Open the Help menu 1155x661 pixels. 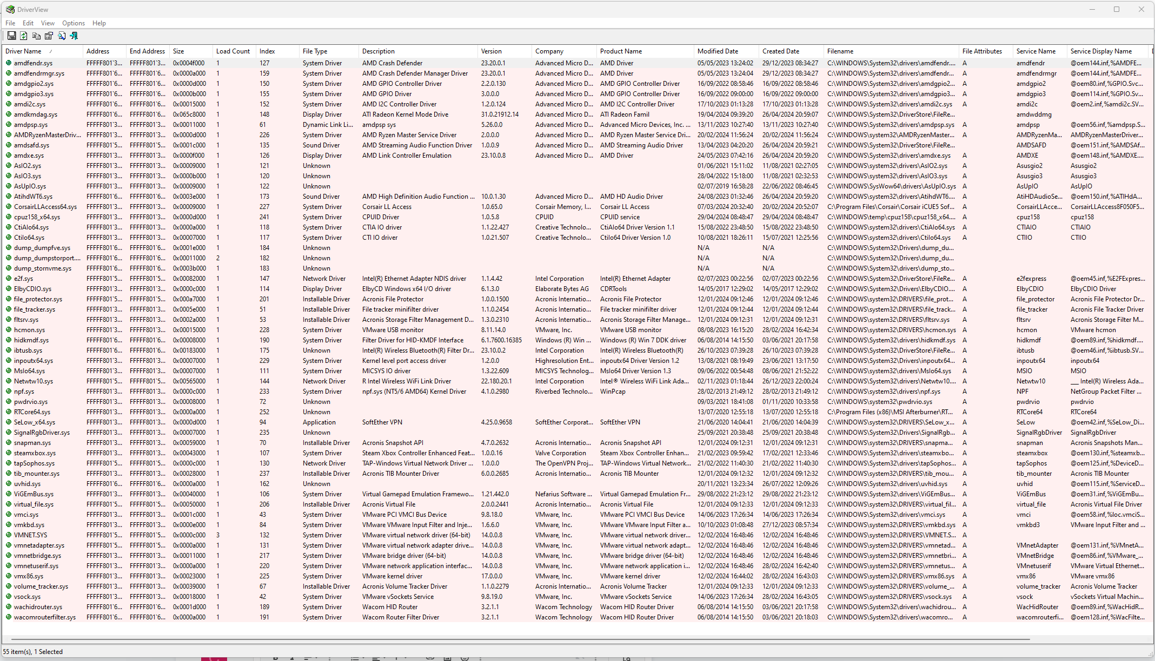point(99,23)
